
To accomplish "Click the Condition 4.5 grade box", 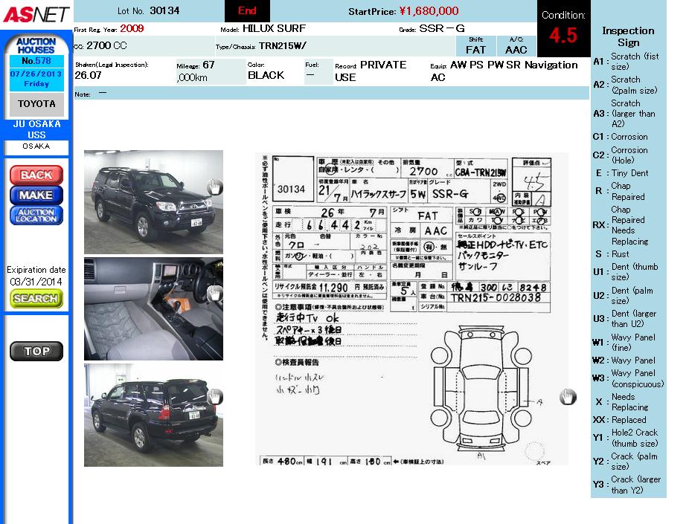I will (563, 28).
